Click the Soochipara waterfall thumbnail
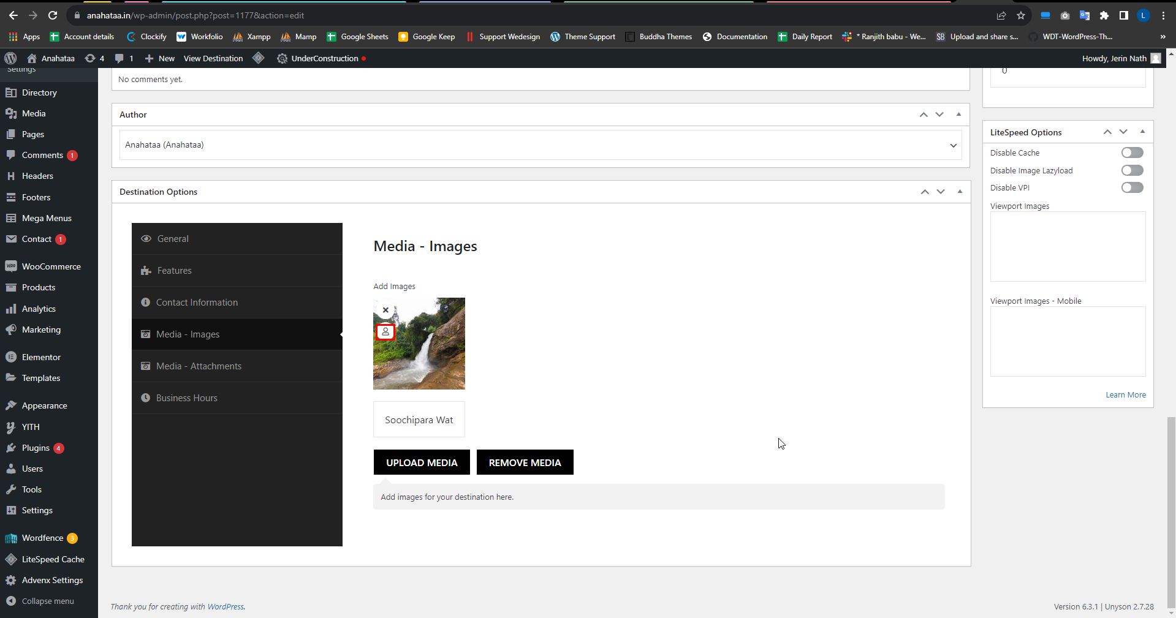The height and width of the screenshot is (618, 1176). coord(419,344)
